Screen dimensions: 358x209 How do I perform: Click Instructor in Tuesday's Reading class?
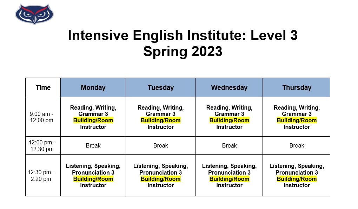tap(160, 127)
